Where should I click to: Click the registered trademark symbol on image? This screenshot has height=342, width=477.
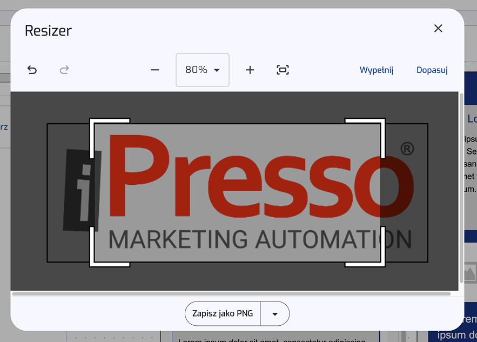click(407, 149)
